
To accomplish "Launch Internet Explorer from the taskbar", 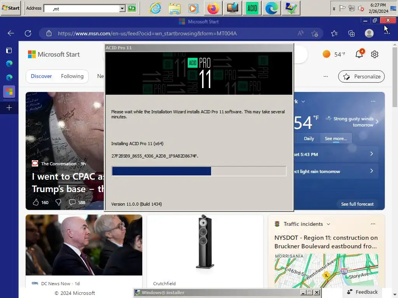I will pyautogui.click(x=155, y=8).
